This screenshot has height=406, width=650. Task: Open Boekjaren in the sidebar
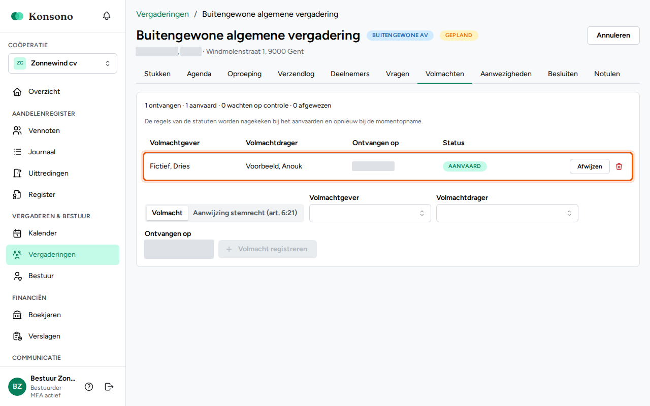point(62,315)
